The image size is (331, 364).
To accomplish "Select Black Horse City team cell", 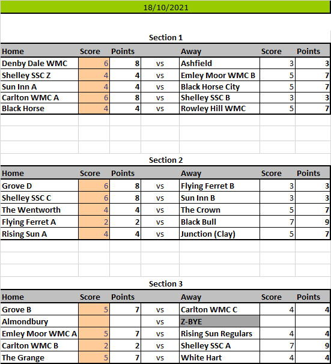I will (x=219, y=86).
